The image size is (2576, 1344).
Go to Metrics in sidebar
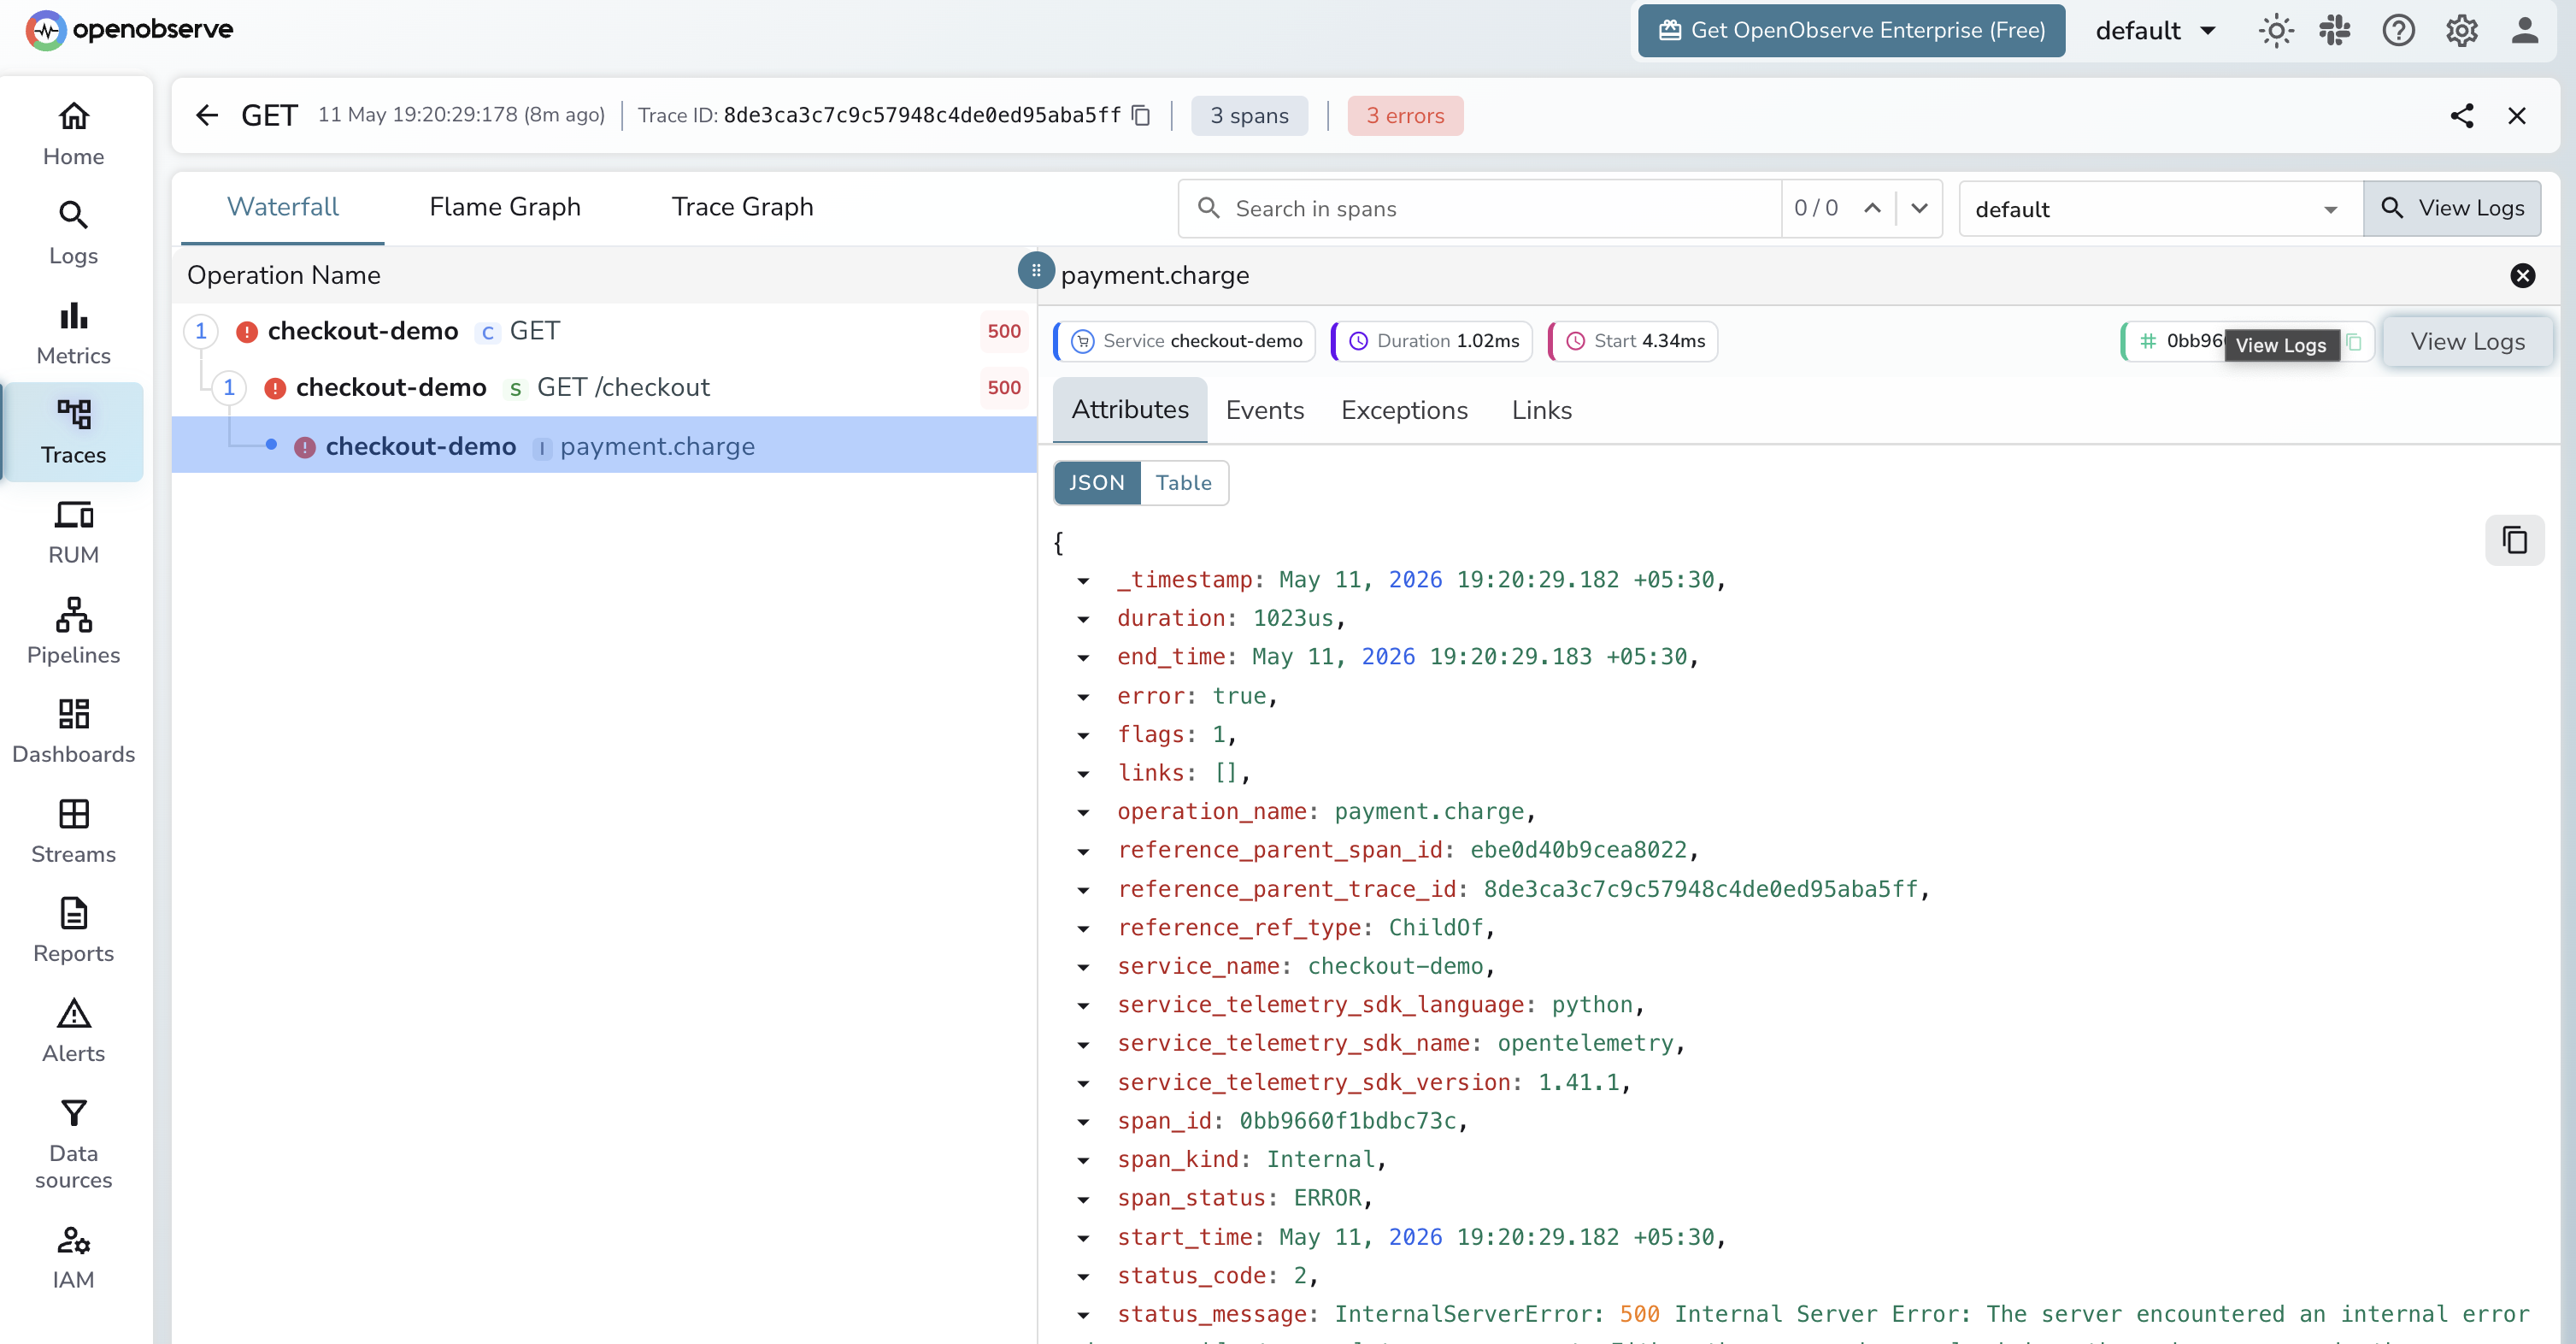tap(73, 333)
